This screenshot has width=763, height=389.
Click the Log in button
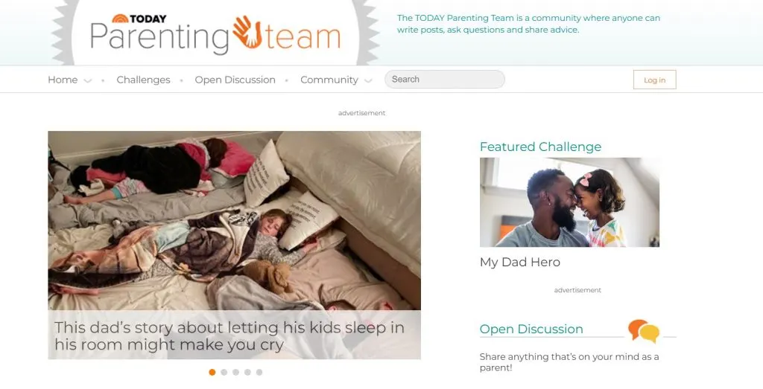pos(654,80)
